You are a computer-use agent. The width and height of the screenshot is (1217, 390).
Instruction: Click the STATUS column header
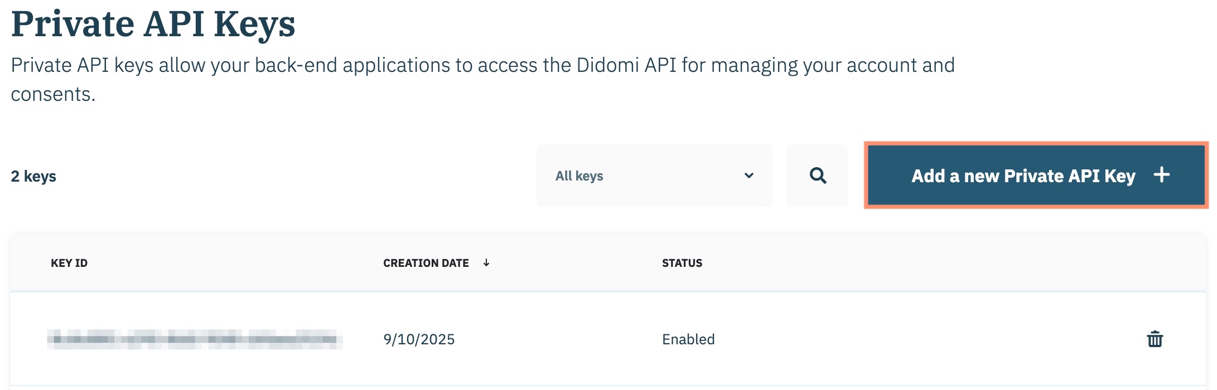click(x=682, y=263)
